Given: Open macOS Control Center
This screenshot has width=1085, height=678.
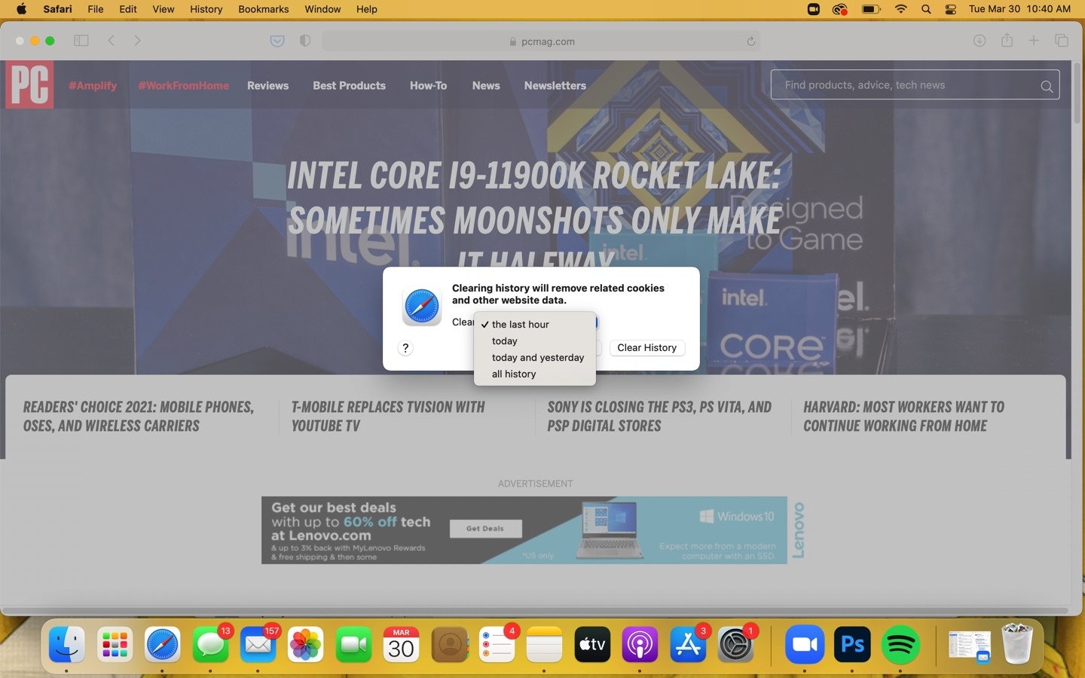Looking at the screenshot, I should (x=951, y=9).
